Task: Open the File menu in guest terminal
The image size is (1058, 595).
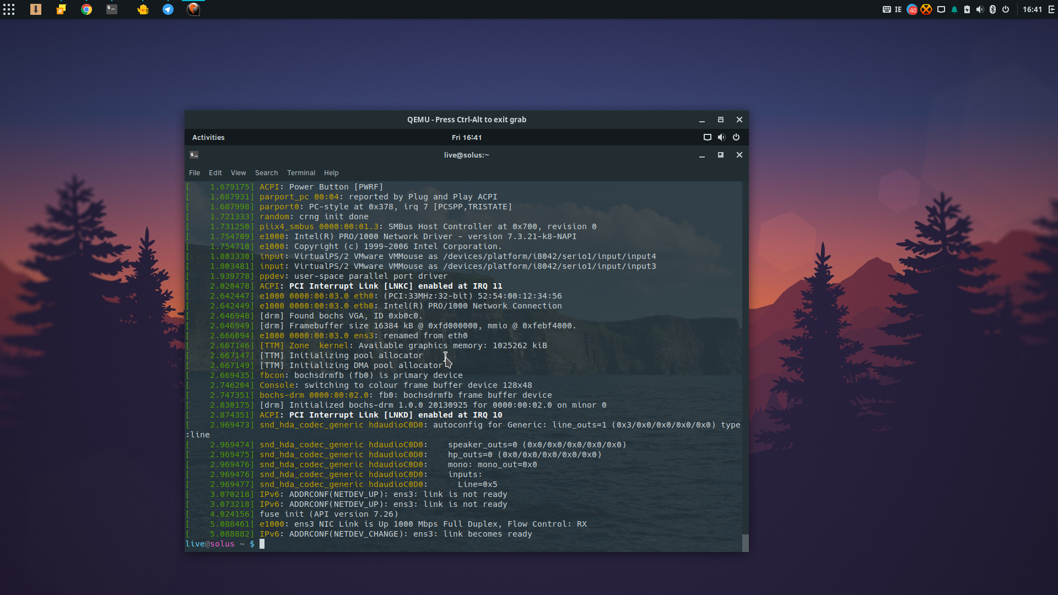Action: click(195, 172)
